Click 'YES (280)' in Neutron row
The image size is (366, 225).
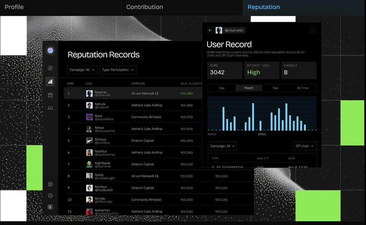(187, 93)
